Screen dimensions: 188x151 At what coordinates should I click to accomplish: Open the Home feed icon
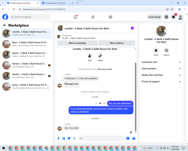point(75,17)
